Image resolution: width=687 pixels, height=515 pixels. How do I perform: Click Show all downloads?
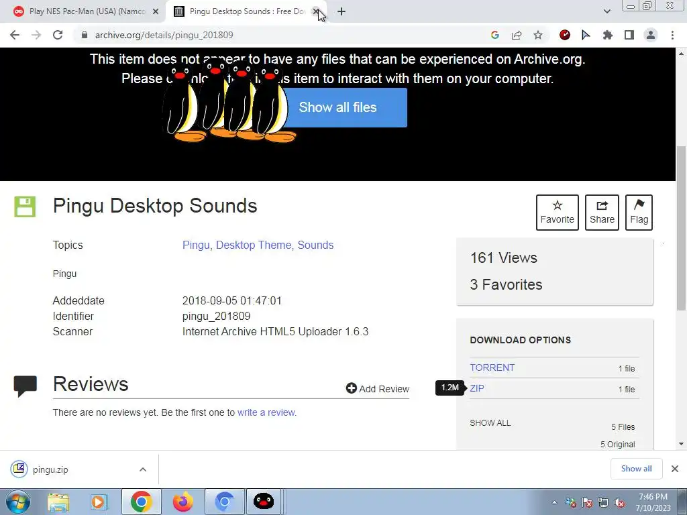[x=636, y=469]
